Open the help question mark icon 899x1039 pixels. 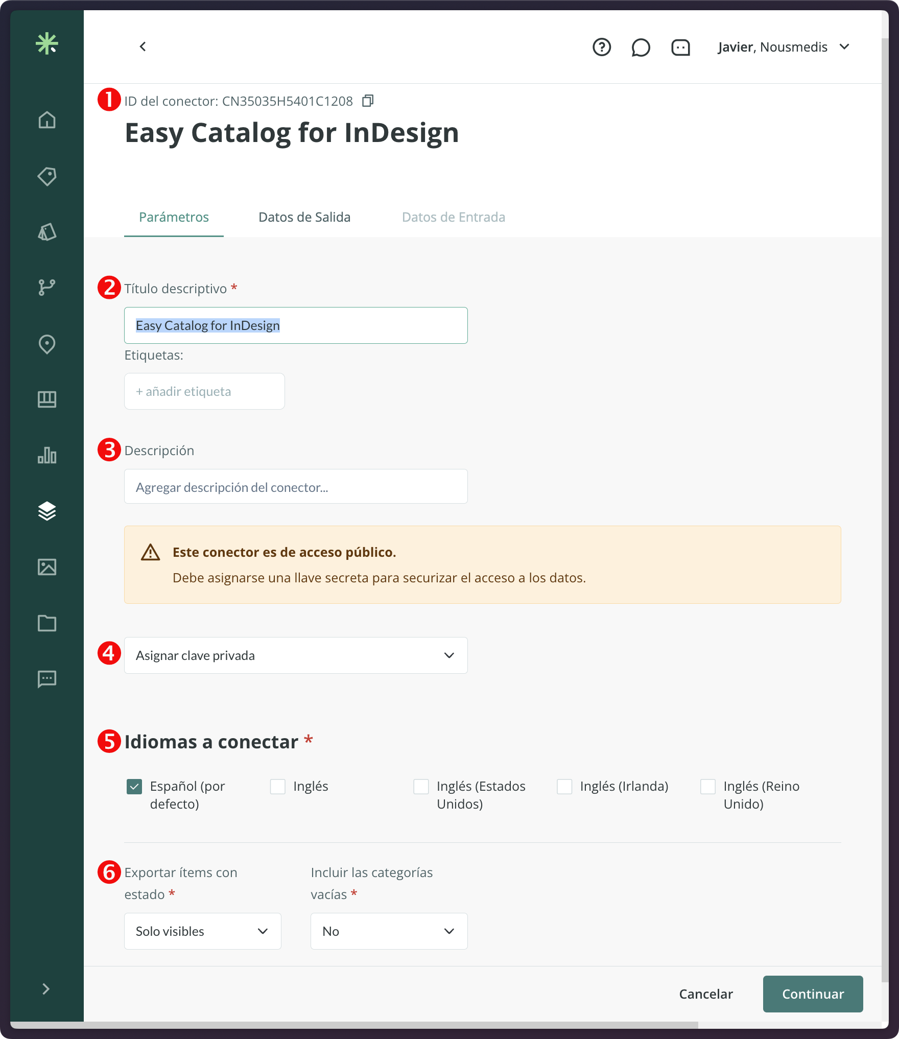coord(602,48)
